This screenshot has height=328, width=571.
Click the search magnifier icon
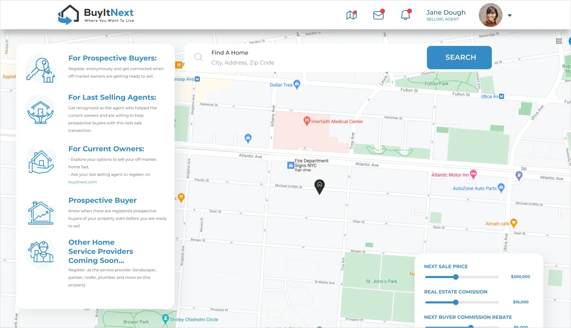tap(198, 57)
